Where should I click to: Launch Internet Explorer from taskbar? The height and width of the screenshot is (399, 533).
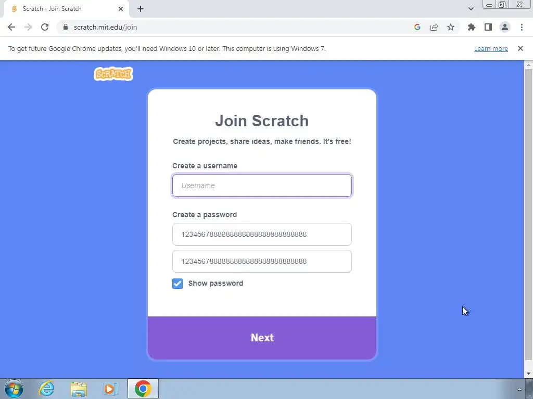(x=46, y=389)
